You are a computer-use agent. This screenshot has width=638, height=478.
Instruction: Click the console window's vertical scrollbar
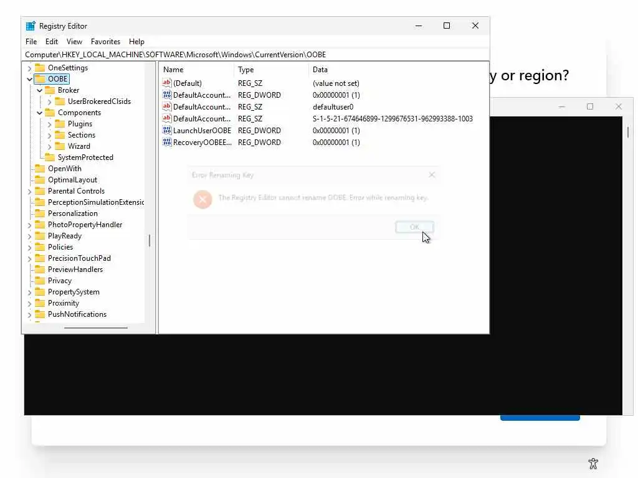tap(628, 132)
